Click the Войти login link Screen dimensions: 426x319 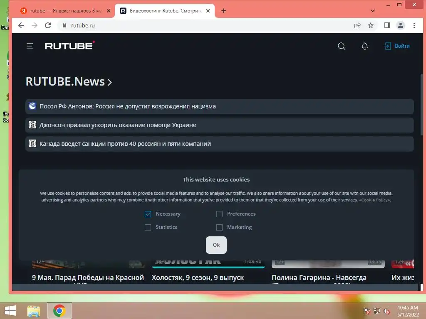pyautogui.click(x=402, y=46)
